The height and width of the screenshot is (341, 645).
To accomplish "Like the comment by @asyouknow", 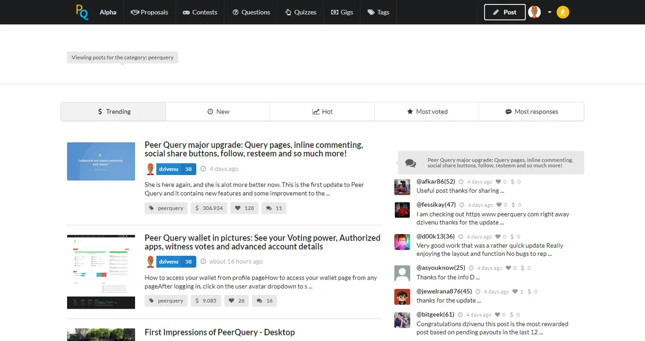I will coord(508,268).
